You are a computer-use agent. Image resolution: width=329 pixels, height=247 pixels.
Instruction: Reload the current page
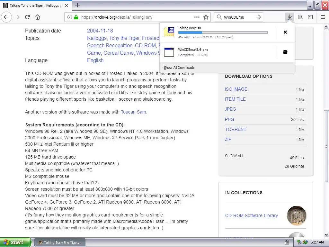click(x=27, y=17)
